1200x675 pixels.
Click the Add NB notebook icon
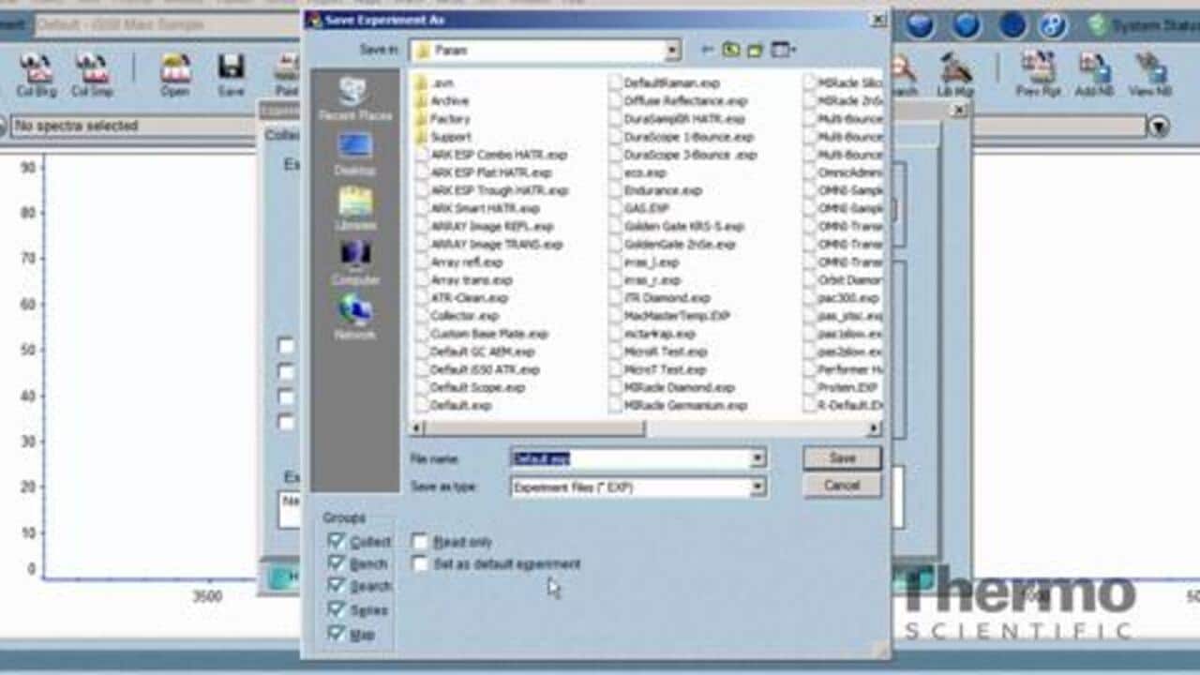click(x=1093, y=74)
